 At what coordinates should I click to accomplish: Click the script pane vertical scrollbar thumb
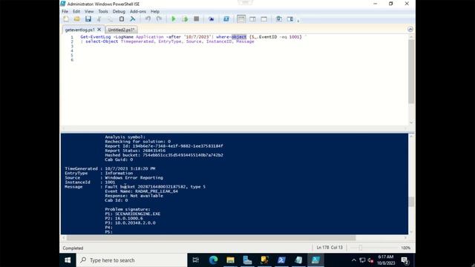411,71
